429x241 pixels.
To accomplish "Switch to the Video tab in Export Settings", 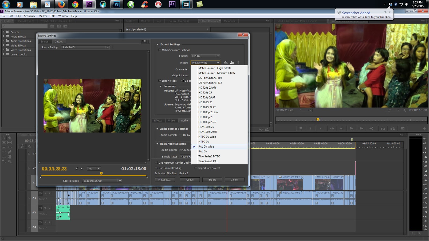I will point(172,120).
